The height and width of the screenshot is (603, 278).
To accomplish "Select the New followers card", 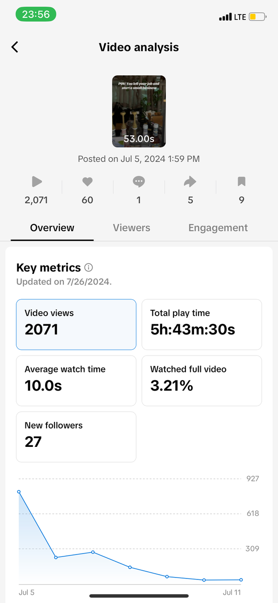I will coord(76,437).
